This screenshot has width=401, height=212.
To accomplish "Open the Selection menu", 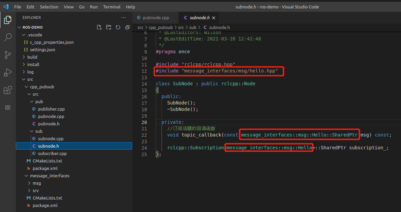I will [x=49, y=7].
